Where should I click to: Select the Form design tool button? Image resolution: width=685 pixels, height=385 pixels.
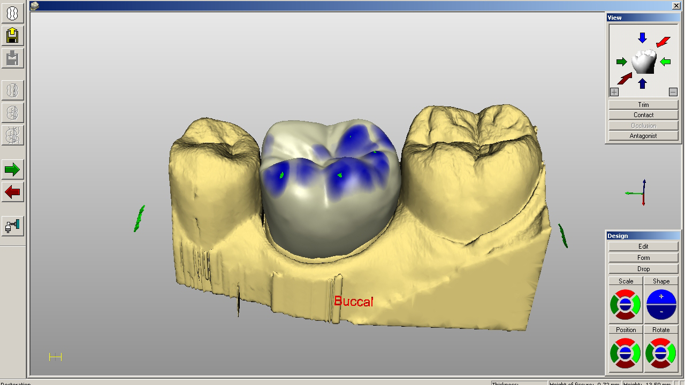[x=643, y=258]
